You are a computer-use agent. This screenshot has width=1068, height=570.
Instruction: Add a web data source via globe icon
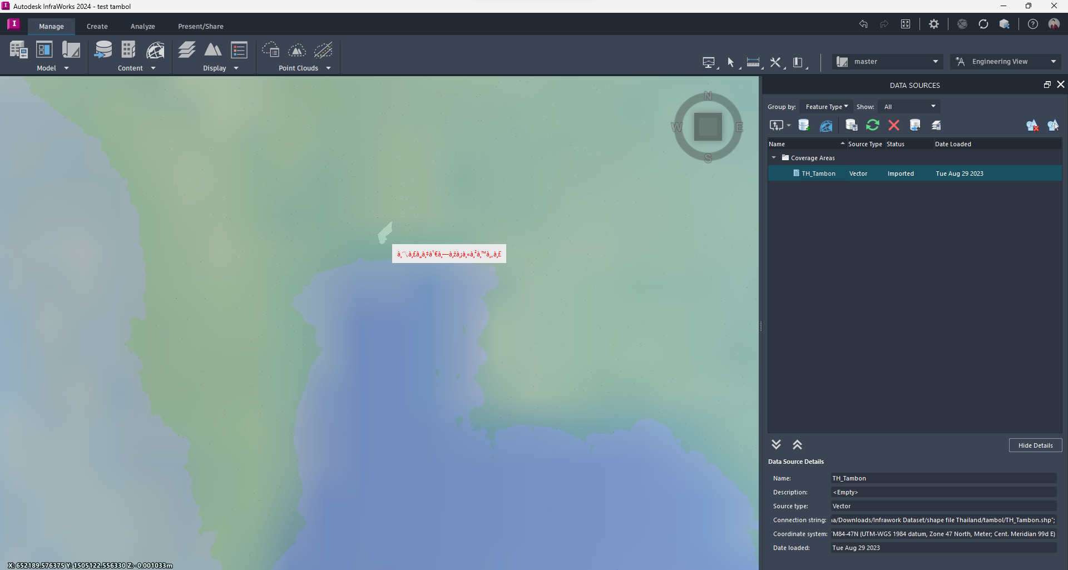(825, 125)
